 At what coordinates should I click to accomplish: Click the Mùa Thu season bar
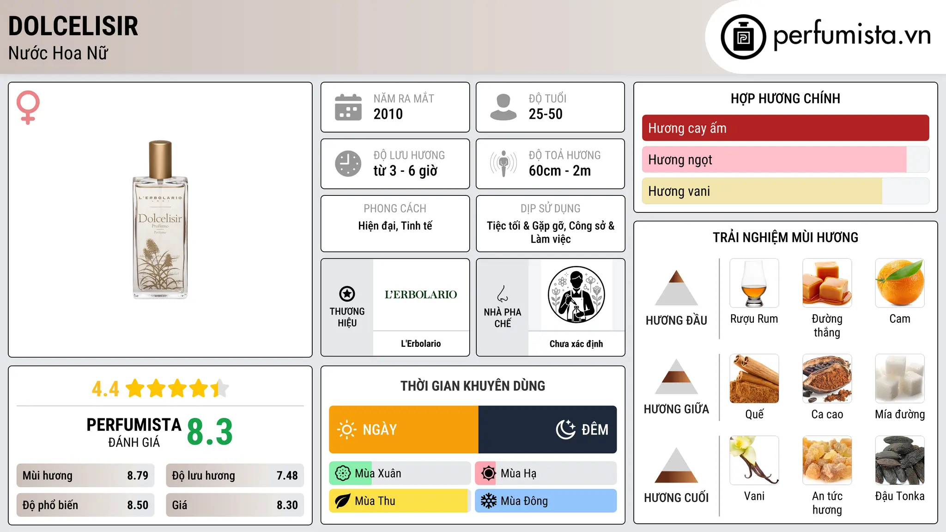(400, 501)
